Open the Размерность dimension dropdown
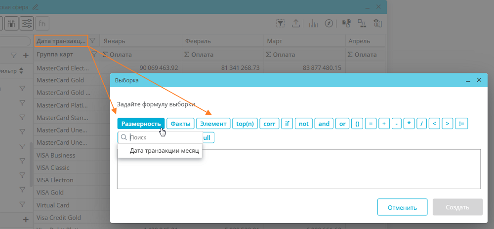The height and width of the screenshot is (229, 494). pyautogui.click(x=141, y=124)
